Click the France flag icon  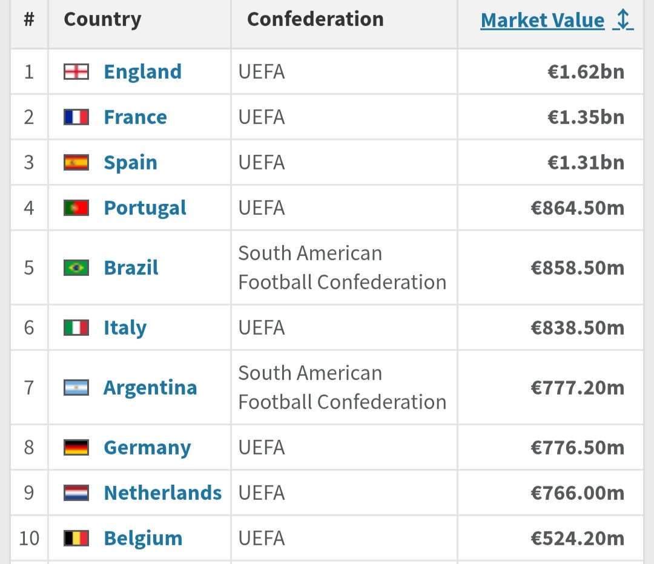click(x=76, y=117)
